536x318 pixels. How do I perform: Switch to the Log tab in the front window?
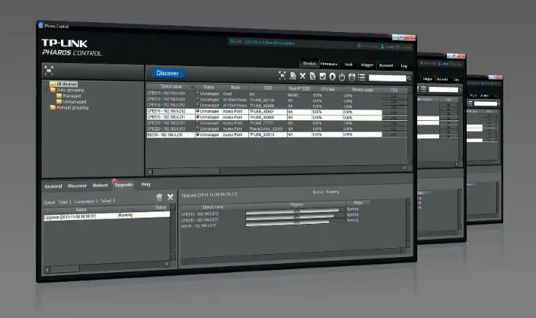point(404,66)
